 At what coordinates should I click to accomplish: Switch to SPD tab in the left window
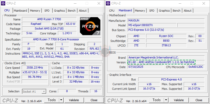pyautogui.click(x=47, y=11)
